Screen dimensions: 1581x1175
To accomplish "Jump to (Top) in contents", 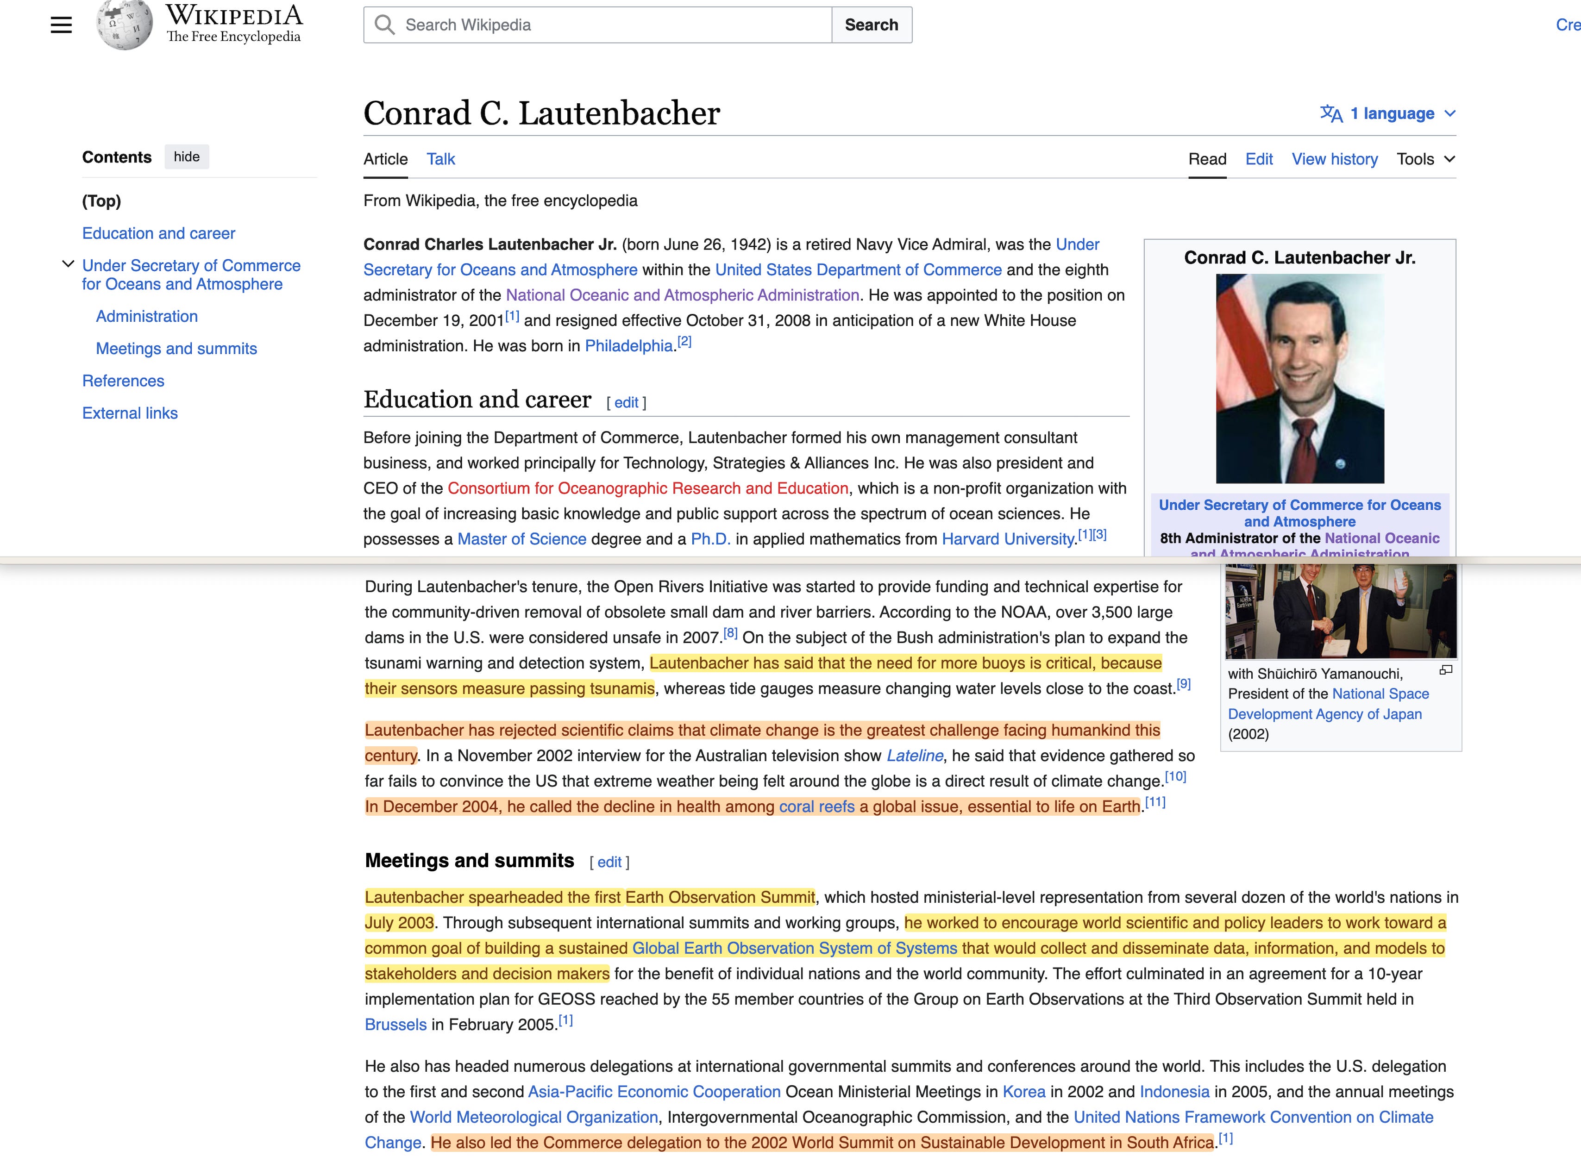I will (x=102, y=201).
